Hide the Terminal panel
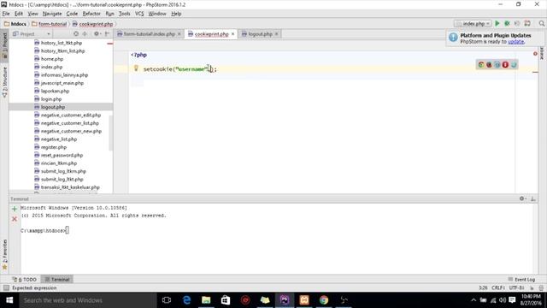Viewport: 547px width, 308px height. (533, 198)
